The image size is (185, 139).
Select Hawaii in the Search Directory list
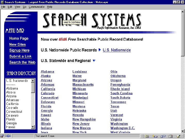coord(11,127)
